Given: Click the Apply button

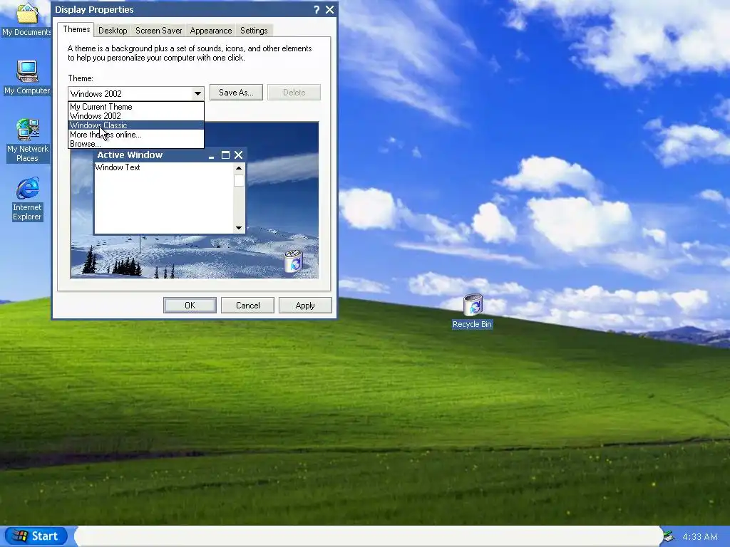Looking at the screenshot, I should (305, 306).
